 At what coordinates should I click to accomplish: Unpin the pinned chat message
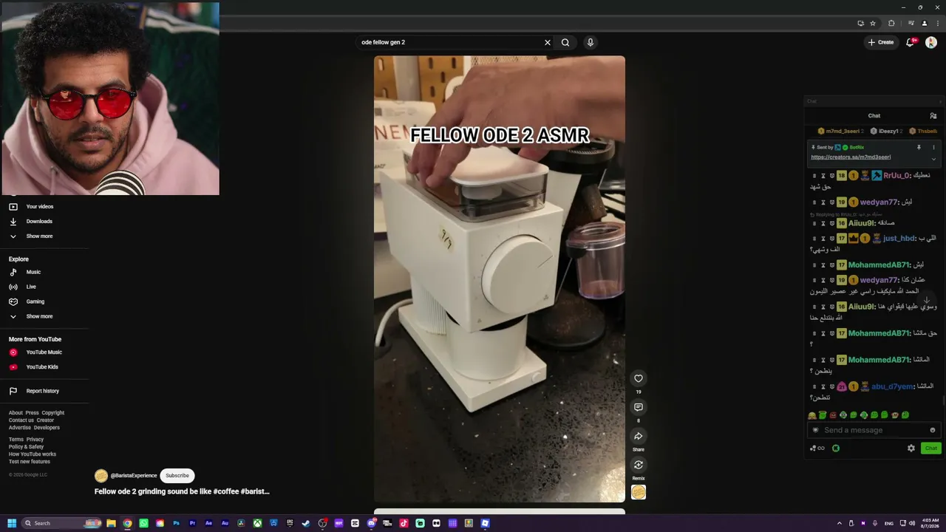[x=919, y=147]
